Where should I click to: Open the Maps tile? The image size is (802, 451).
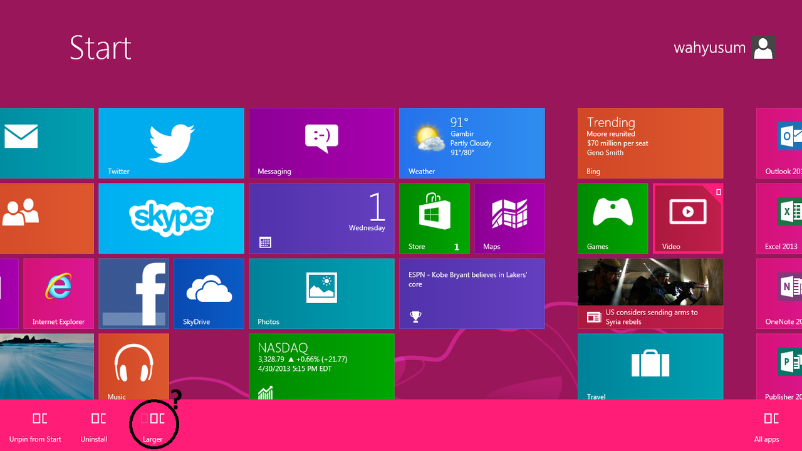(x=509, y=219)
